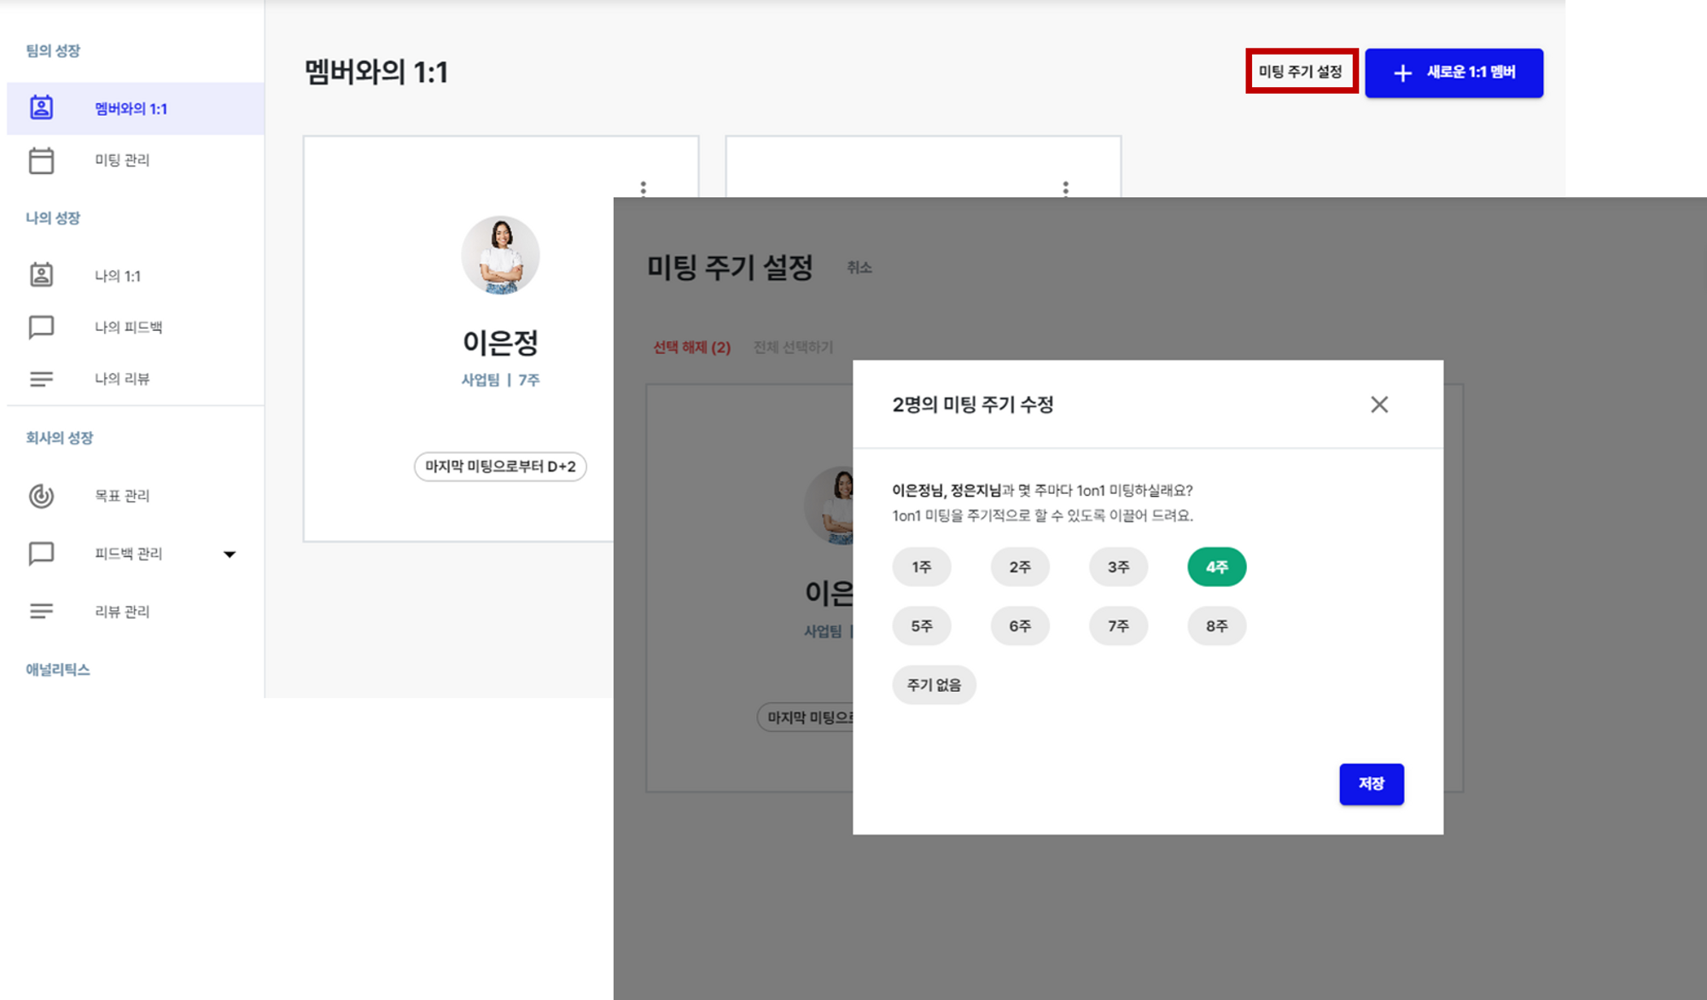
Task: Open 나의 피드백 using the chat icon
Action: tap(41, 327)
